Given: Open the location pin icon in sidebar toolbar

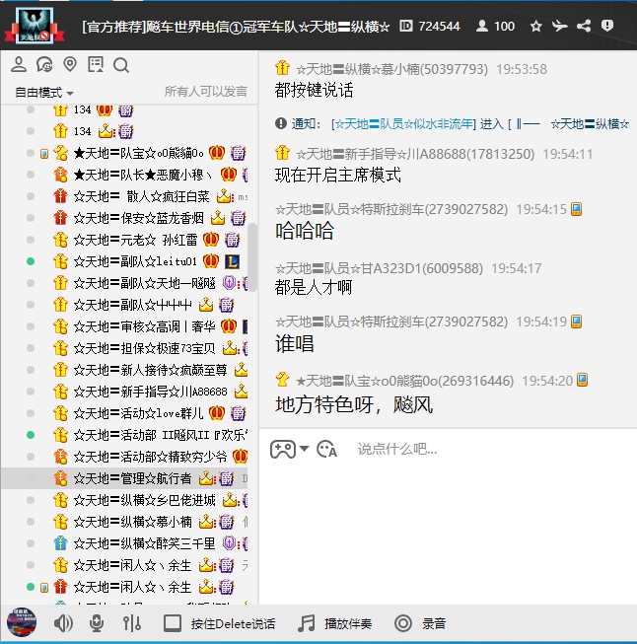Looking at the screenshot, I should [70, 65].
